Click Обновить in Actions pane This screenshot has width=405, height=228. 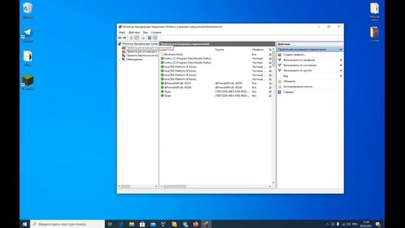pos(289,81)
